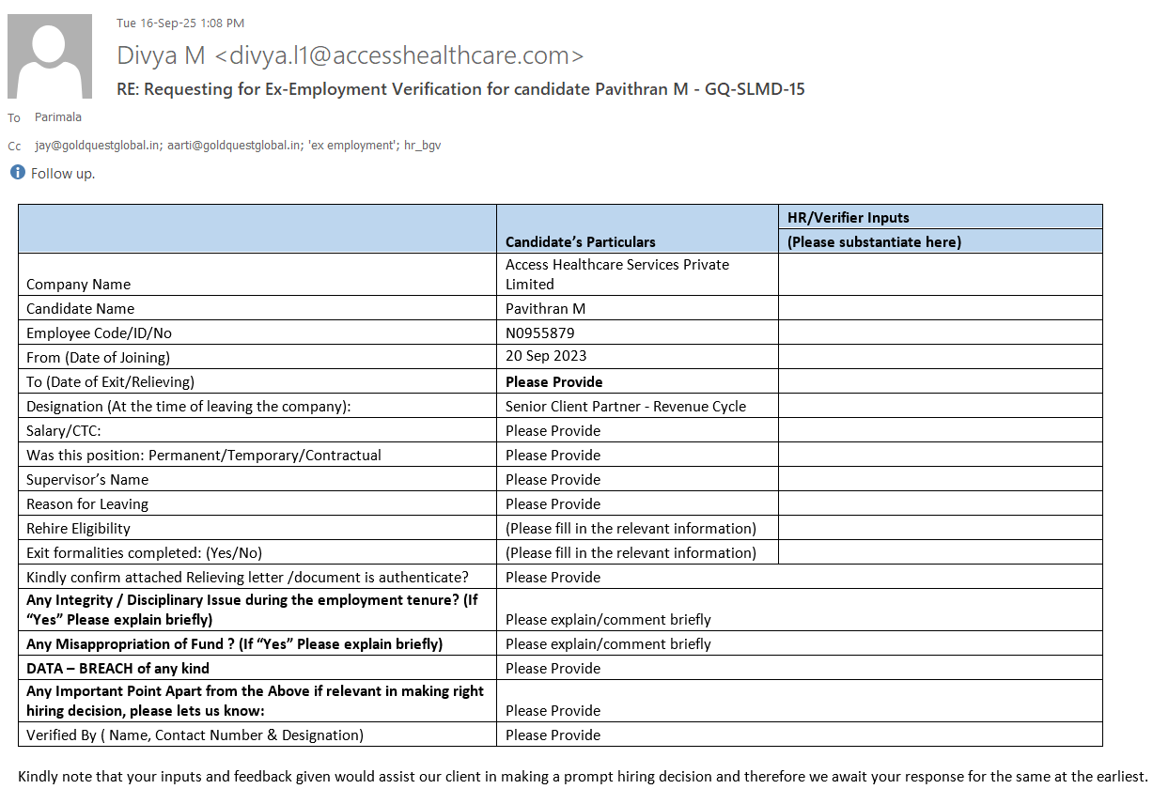
Task: Click the employee code N0955879
Action: [540, 333]
